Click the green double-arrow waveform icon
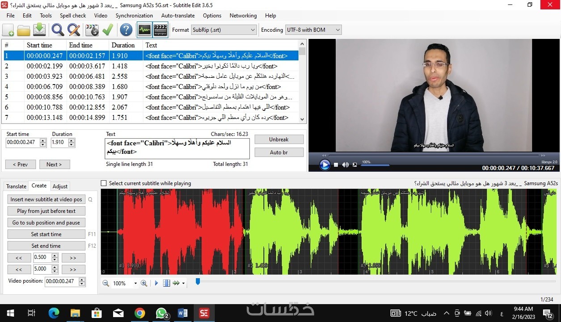 click(176, 283)
